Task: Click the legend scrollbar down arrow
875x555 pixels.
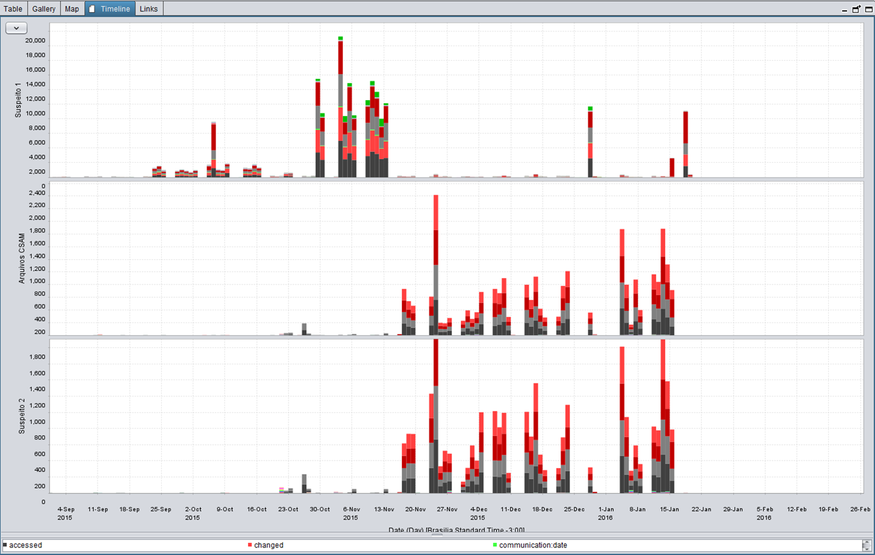Action: (868, 549)
